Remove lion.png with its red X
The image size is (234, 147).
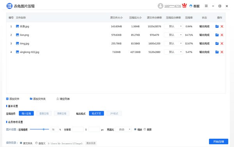(x=222, y=35)
